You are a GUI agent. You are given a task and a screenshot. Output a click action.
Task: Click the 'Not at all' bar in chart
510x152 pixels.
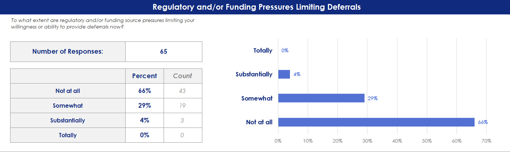coord(376,122)
